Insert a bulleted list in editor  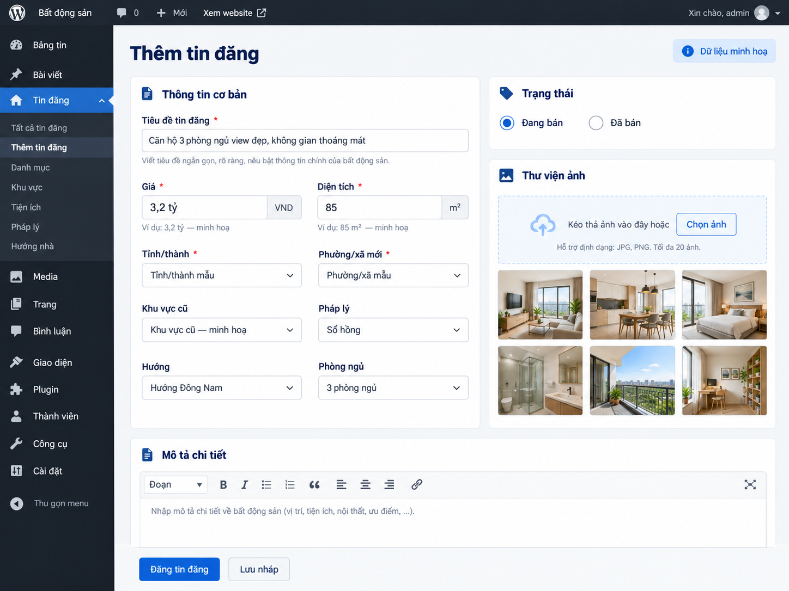(x=266, y=485)
